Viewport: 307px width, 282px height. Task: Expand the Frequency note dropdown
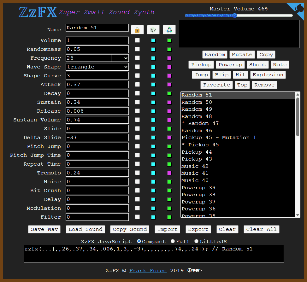click(120, 58)
